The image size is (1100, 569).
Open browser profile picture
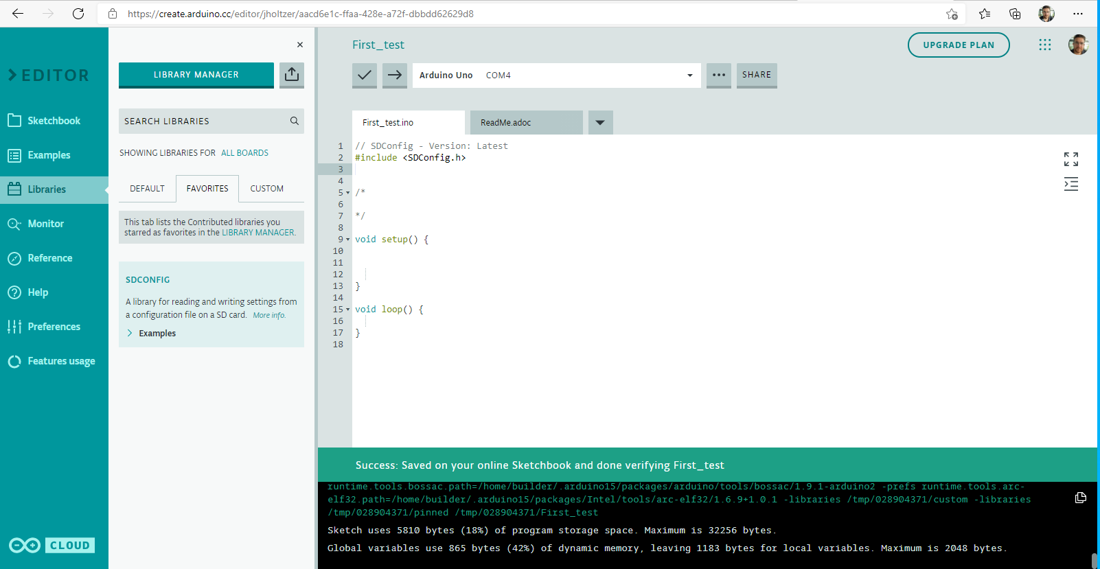coord(1046,14)
